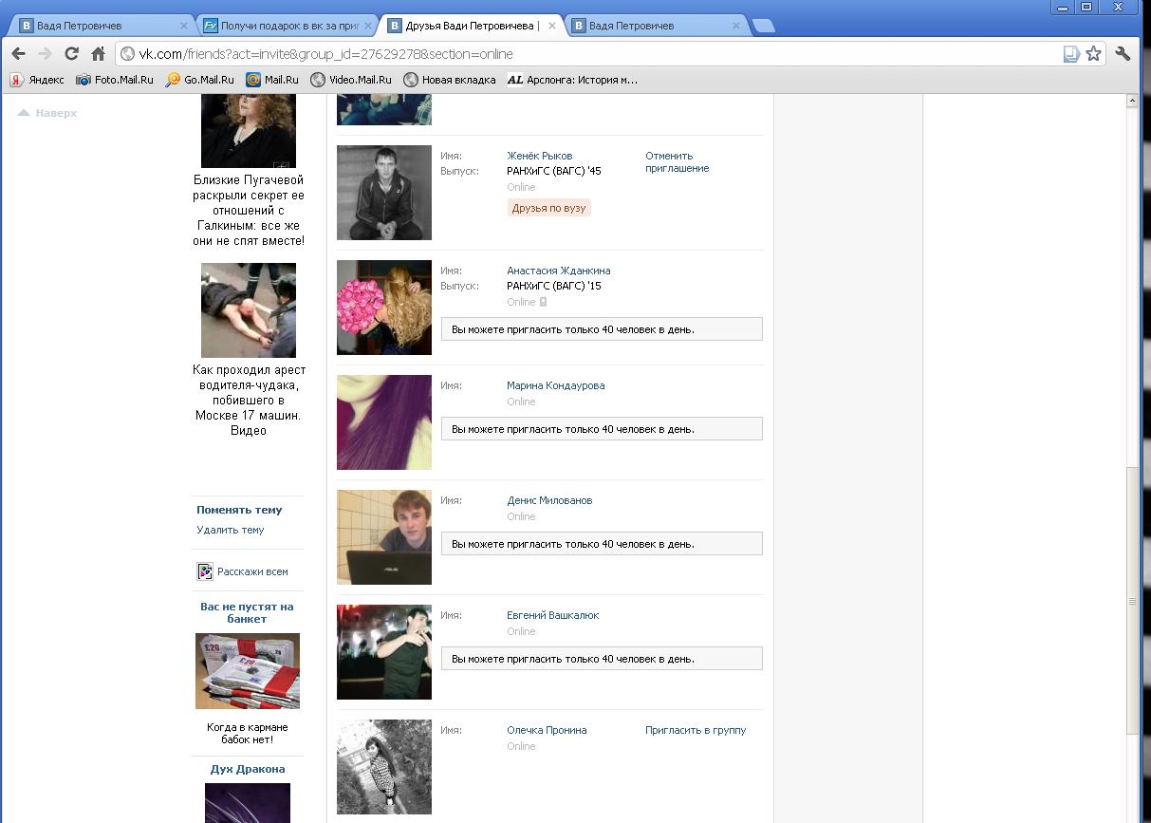Open Арслонга: История bookmark

pos(572,80)
